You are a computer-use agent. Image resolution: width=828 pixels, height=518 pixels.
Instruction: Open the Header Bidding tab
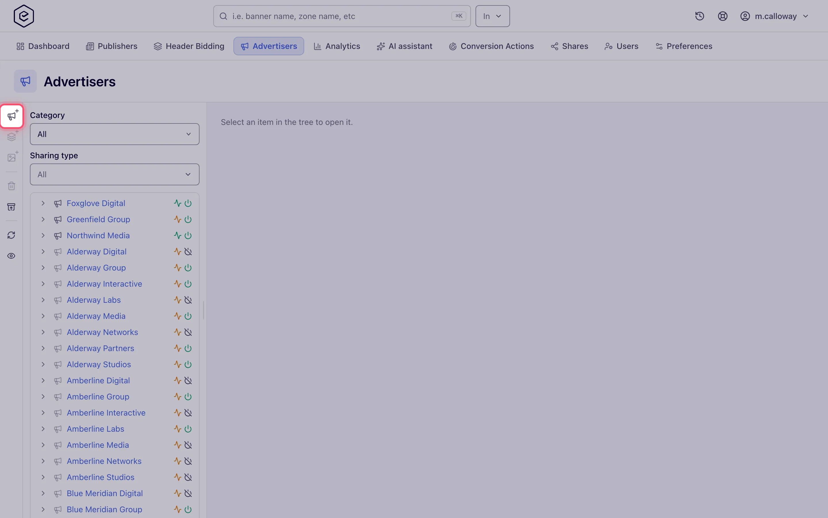tap(189, 46)
